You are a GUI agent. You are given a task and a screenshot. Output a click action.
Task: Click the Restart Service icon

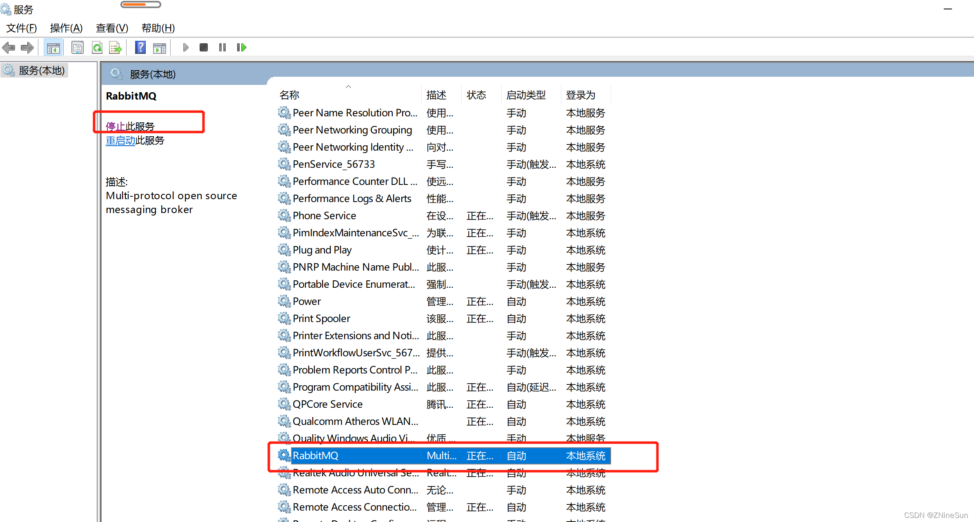(242, 48)
